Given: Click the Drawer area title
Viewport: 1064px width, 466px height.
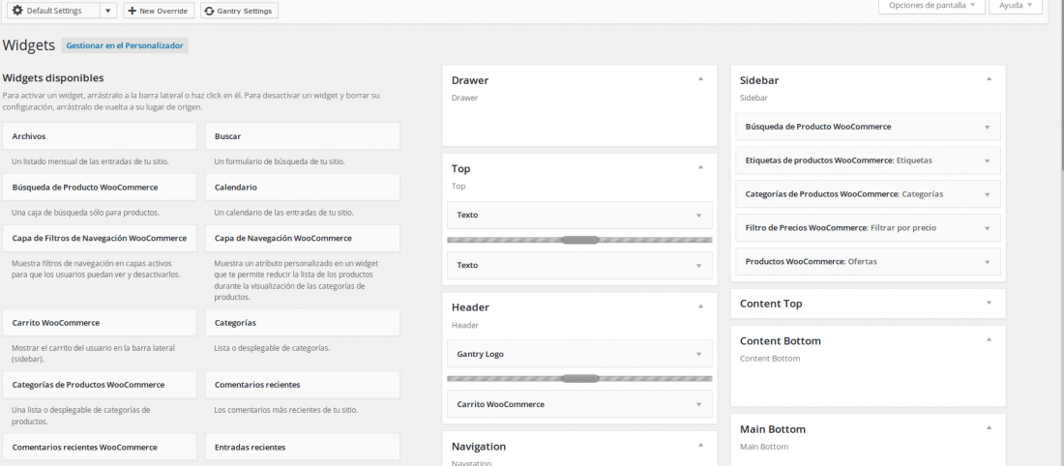Looking at the screenshot, I should click(x=470, y=80).
